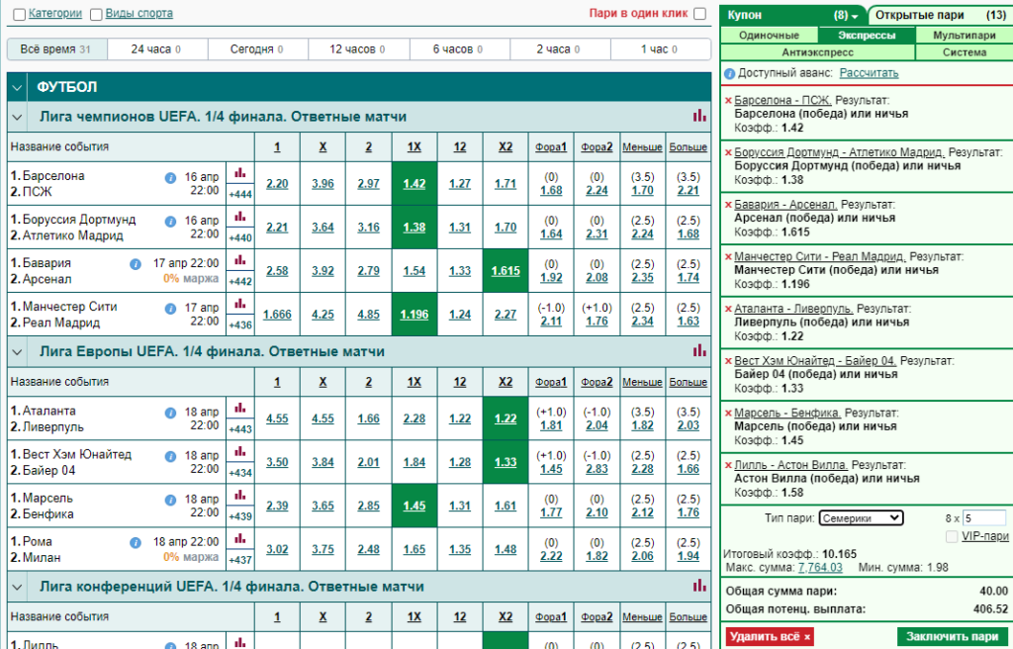
Task: Open statistics icon for Рома - Милан
Action: tap(240, 538)
